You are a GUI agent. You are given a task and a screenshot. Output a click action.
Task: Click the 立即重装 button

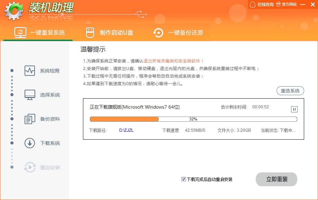[276, 179]
